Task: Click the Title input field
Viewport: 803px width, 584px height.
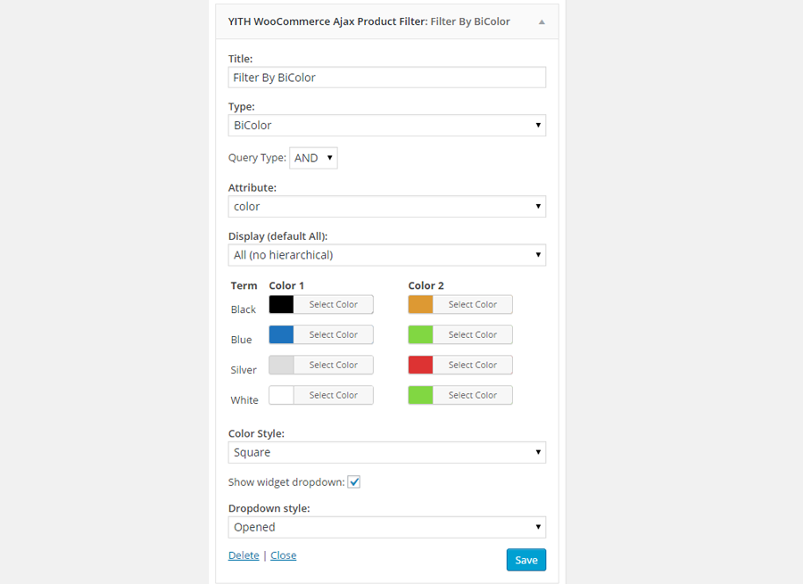Action: 386,78
